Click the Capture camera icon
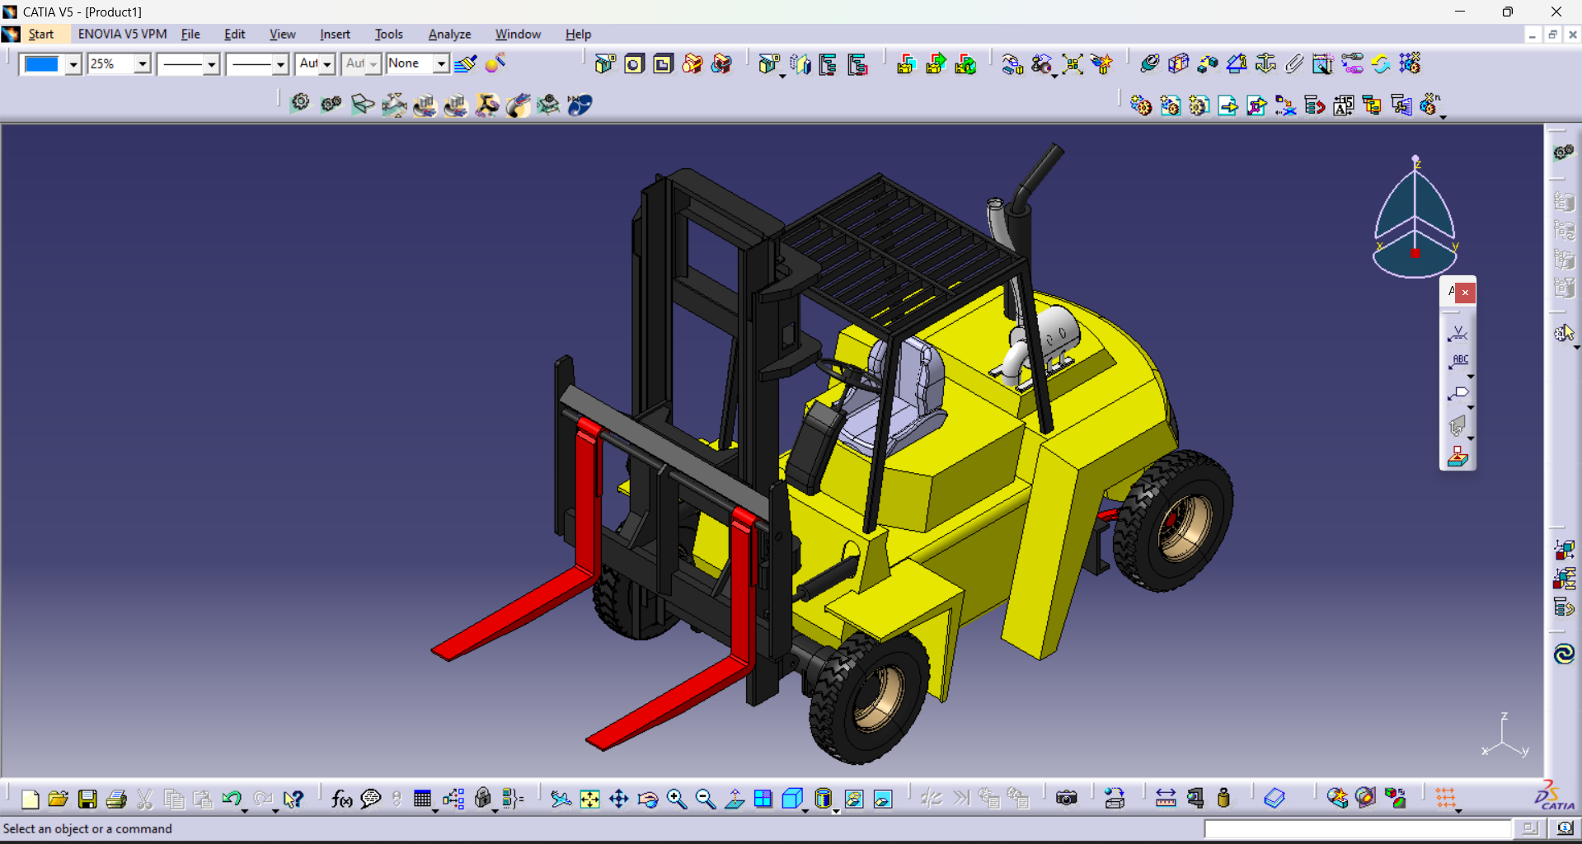The width and height of the screenshot is (1582, 844). [1066, 798]
